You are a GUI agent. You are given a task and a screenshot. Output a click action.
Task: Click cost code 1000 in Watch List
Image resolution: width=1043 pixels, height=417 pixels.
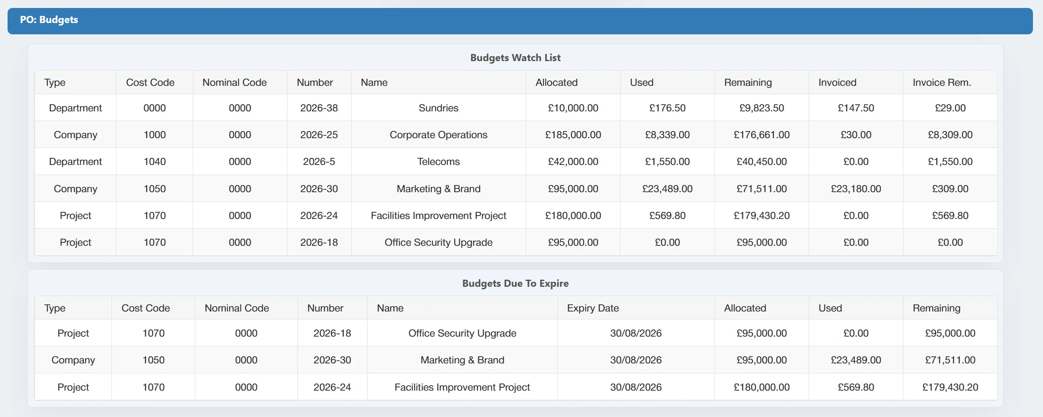point(155,135)
